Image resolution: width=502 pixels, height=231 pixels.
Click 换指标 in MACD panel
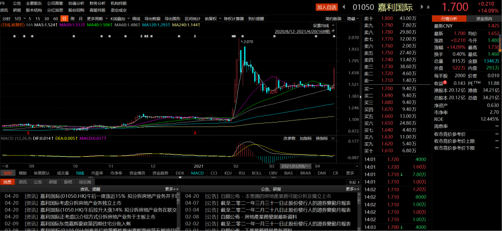click(322, 139)
